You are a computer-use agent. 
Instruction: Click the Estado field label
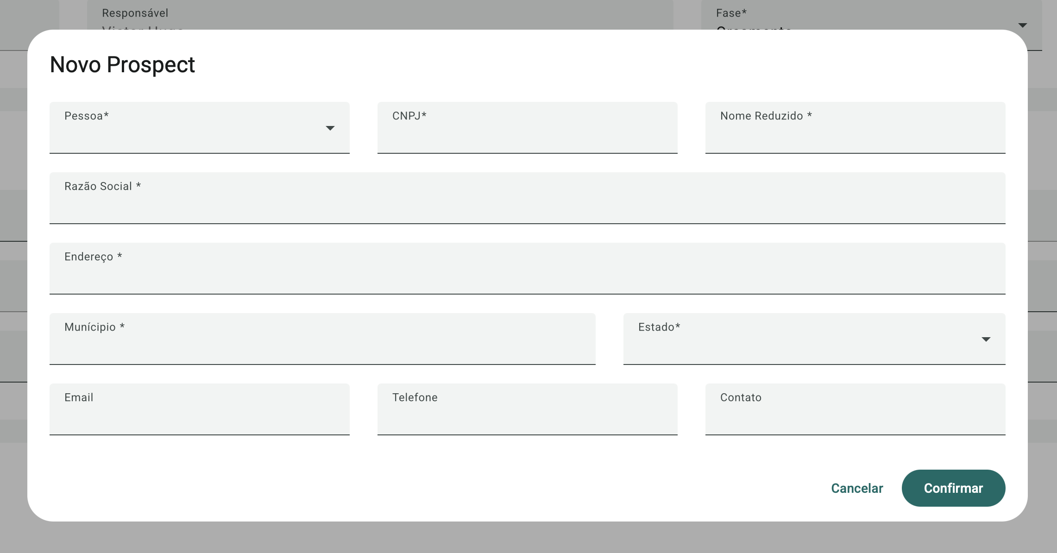[659, 327]
